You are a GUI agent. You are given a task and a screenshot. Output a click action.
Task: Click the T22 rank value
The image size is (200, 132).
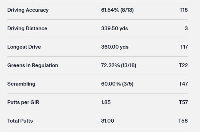183,65
